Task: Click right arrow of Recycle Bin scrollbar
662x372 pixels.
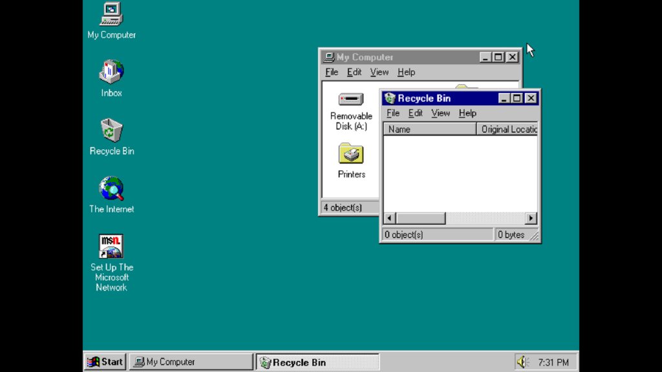Action: coord(531,218)
